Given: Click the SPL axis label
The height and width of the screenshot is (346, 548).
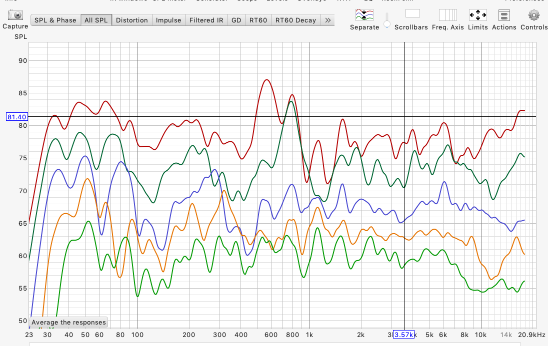Looking at the screenshot, I should (x=20, y=36).
